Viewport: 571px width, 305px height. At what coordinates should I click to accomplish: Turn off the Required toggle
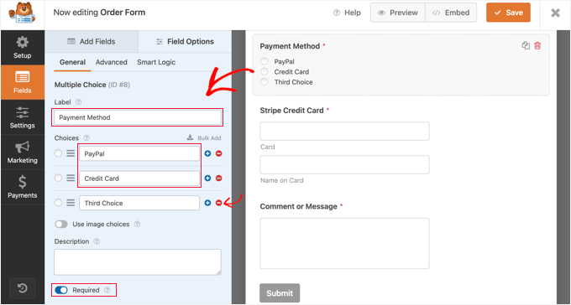[x=61, y=290]
